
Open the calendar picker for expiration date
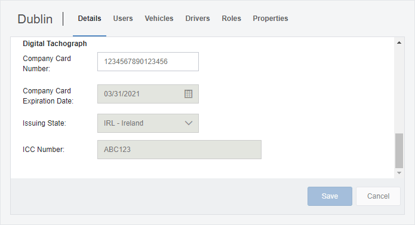[188, 94]
